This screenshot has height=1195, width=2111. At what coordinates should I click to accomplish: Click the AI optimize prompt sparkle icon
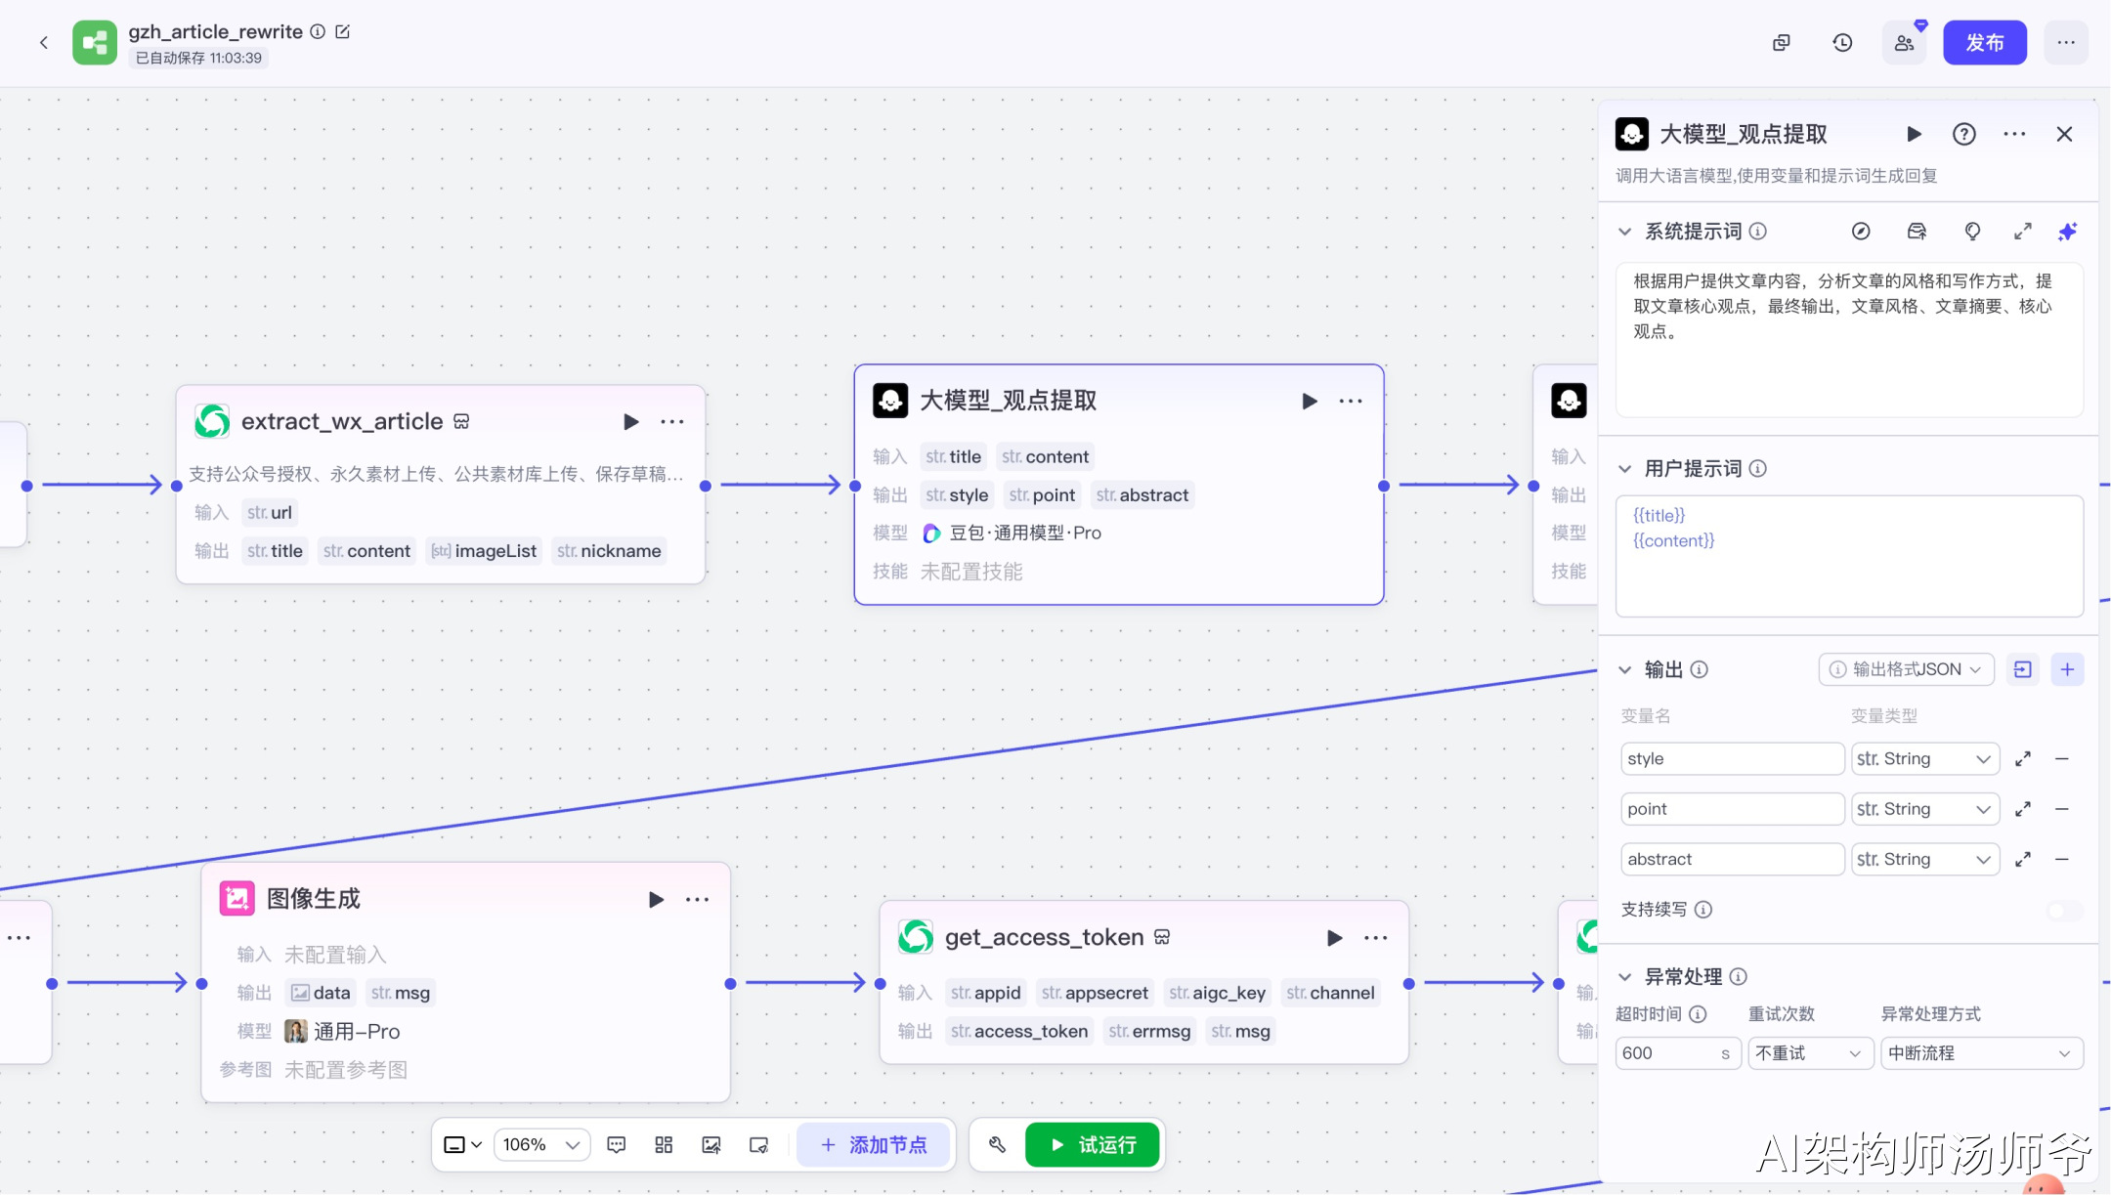coord(2067,232)
